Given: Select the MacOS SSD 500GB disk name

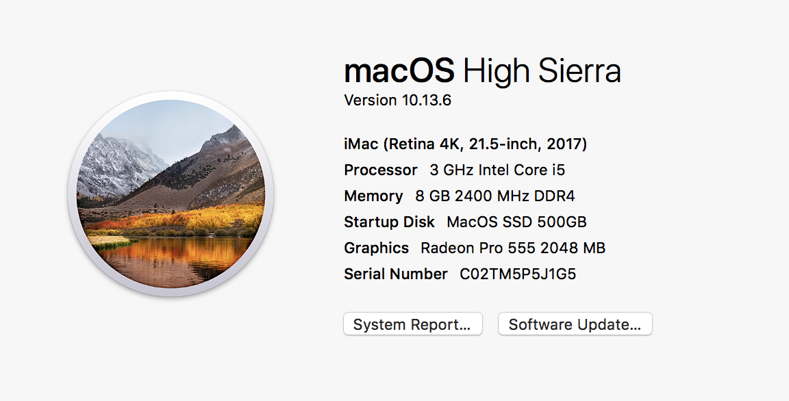Looking at the screenshot, I should point(516,222).
